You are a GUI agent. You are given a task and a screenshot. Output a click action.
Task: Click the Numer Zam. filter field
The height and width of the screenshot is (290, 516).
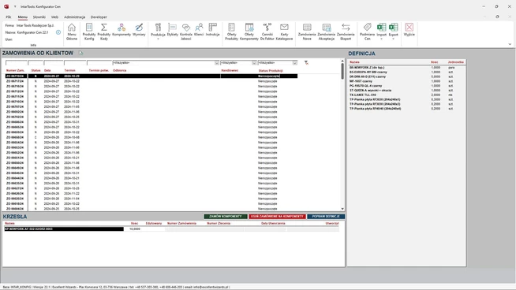tap(16, 62)
